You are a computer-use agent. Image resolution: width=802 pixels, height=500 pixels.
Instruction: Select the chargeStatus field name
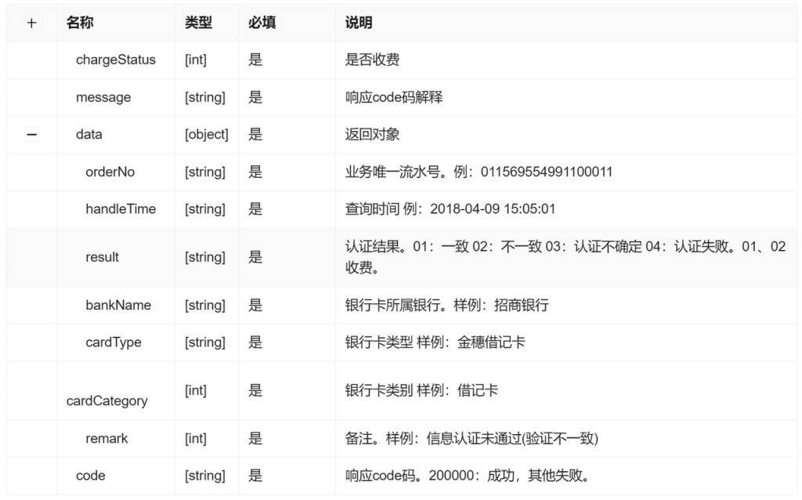[115, 60]
